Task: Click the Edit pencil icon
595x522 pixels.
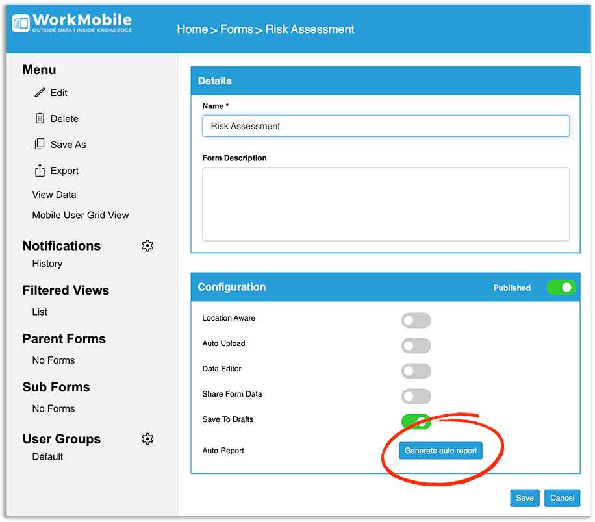Action: click(40, 93)
